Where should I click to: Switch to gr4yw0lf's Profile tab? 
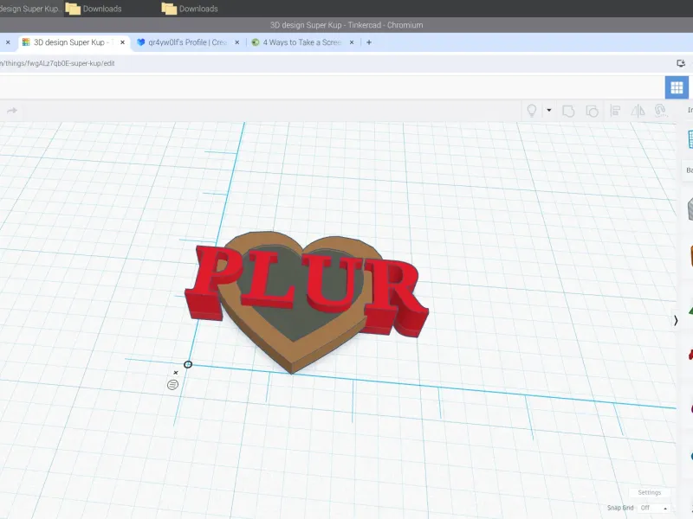pos(187,42)
